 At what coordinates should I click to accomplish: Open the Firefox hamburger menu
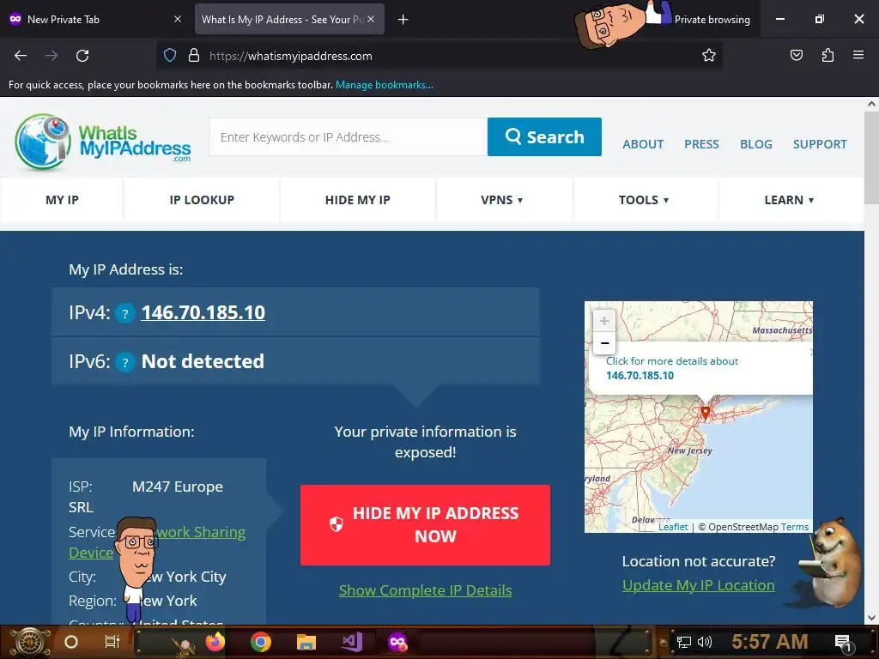(858, 55)
